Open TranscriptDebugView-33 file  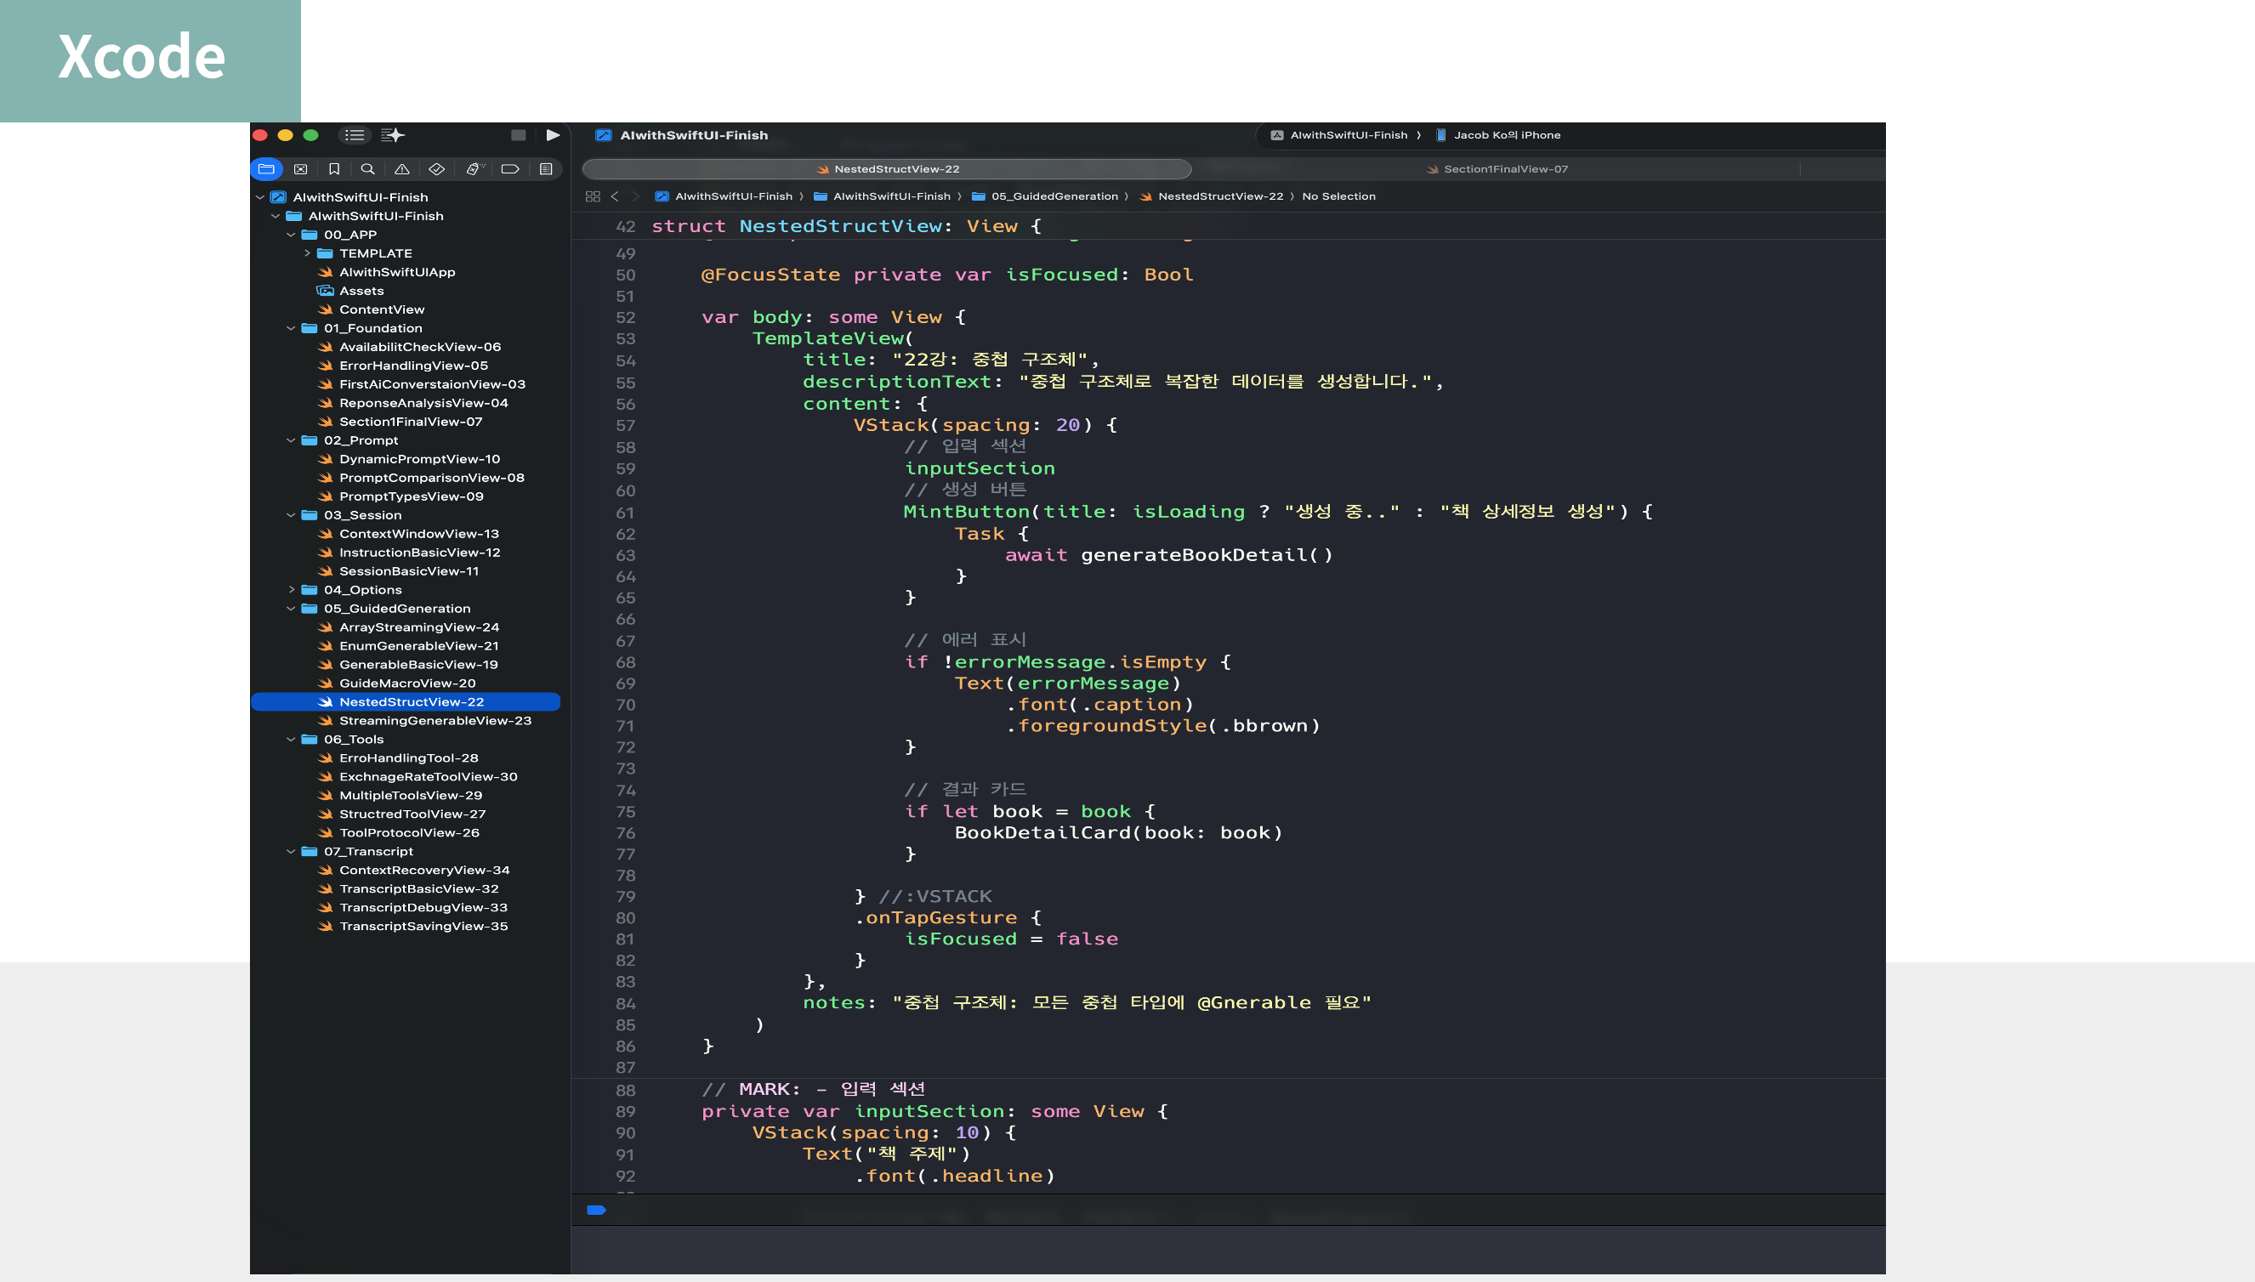423,908
